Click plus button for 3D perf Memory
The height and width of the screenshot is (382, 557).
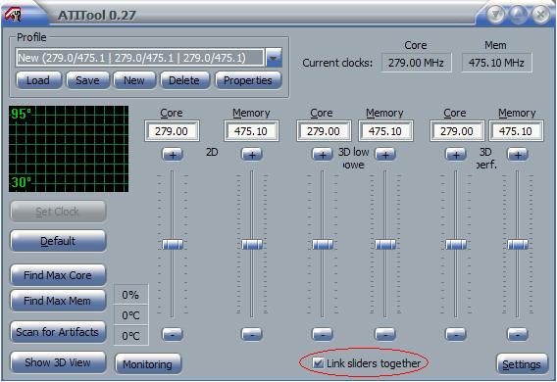click(518, 155)
